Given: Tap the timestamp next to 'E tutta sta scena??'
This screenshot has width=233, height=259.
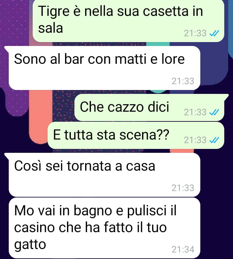Looking at the screenshot, I should [195, 140].
